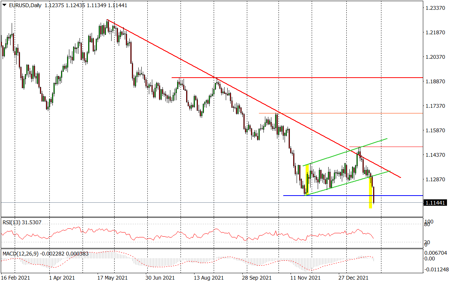This screenshot has height=283, width=450.
Task: Select the open price value 1.12375
Action: pos(54,5)
